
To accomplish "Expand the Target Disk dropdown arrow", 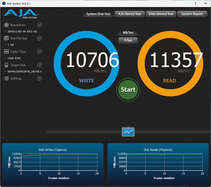I will (x=39, y=65).
